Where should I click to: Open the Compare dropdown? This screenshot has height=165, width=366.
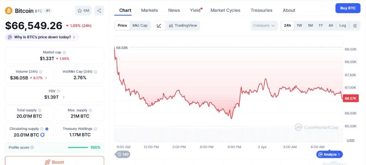264,26
